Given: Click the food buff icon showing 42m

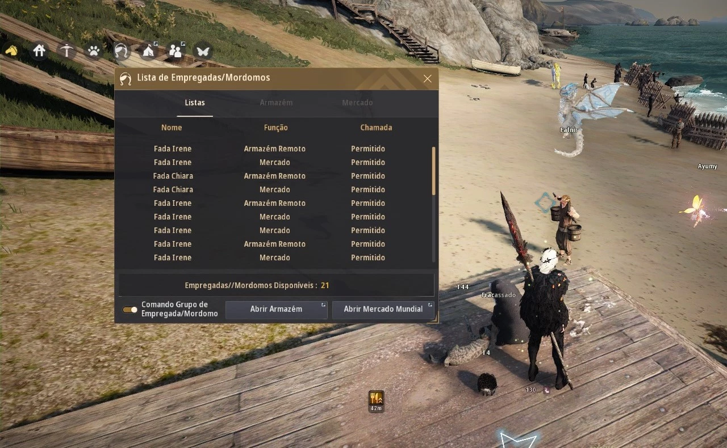Looking at the screenshot, I should pyautogui.click(x=376, y=400).
